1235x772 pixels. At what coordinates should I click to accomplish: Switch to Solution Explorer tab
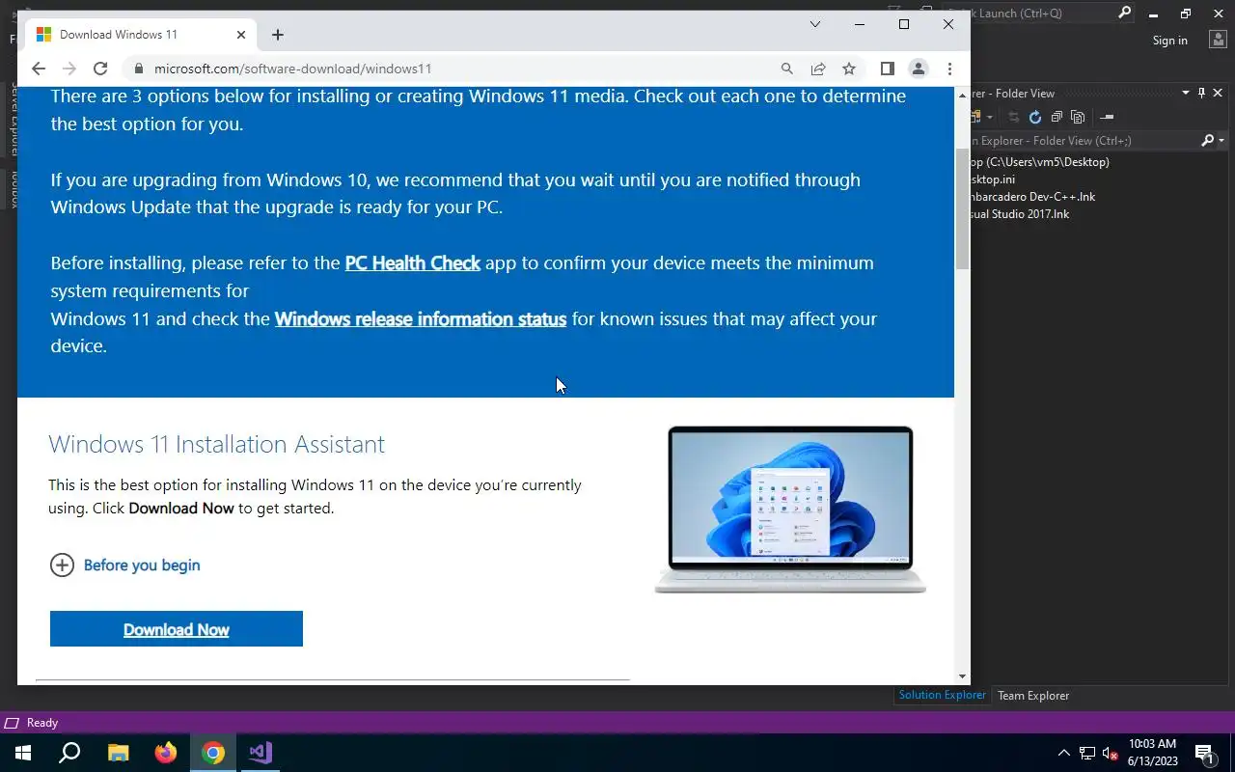pos(942,695)
